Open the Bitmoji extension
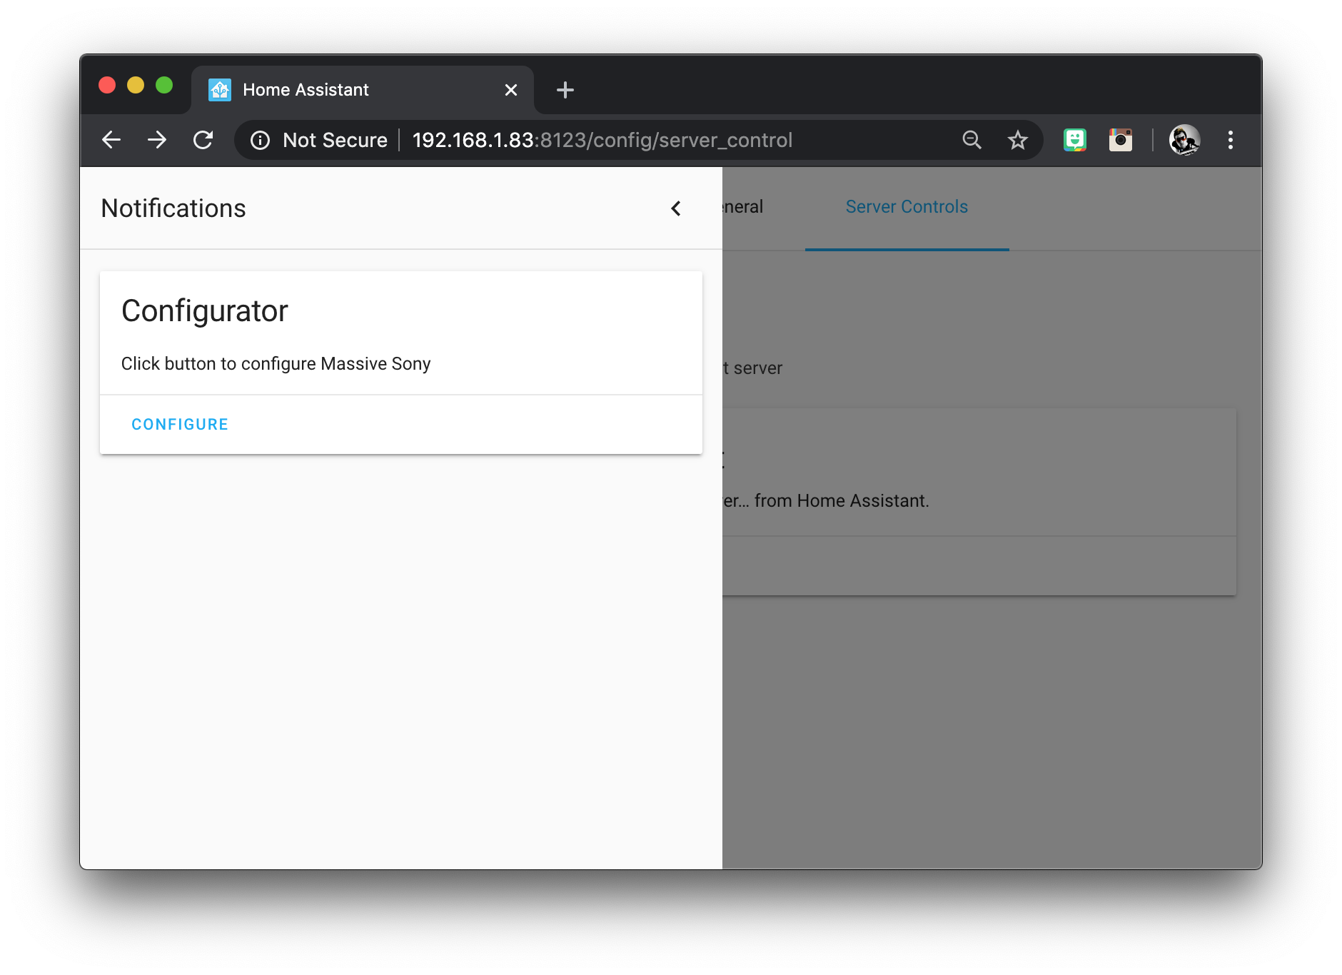Screen dimensions: 1342x975 point(1076,140)
